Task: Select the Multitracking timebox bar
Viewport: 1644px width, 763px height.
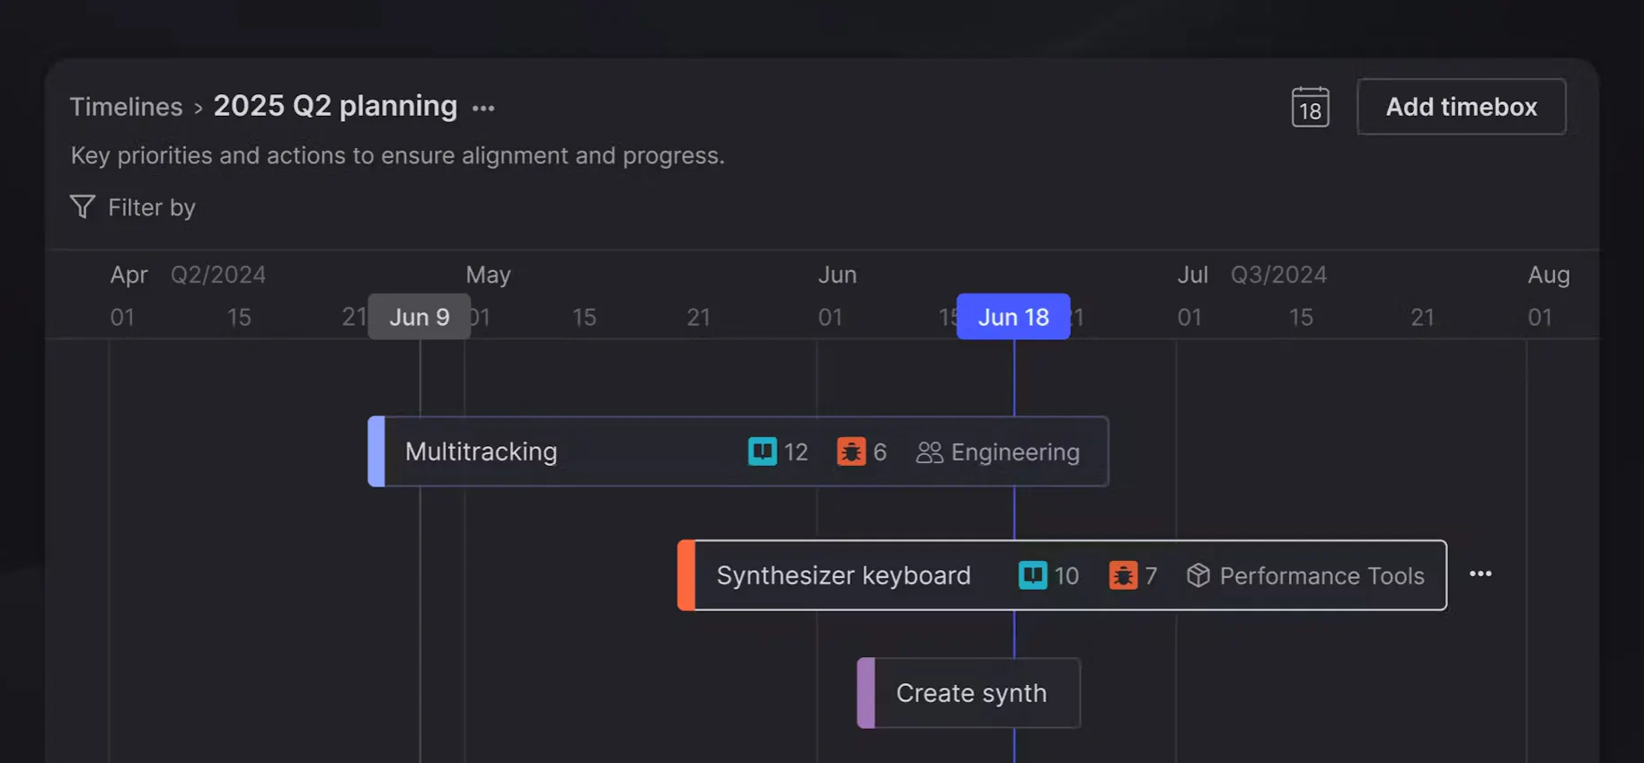Action: [x=738, y=452]
